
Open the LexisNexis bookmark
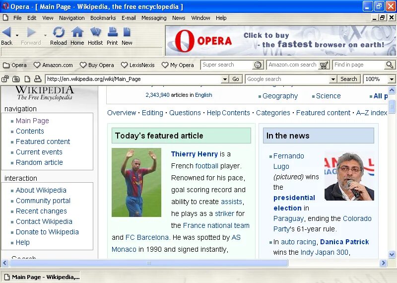pyautogui.click(x=138, y=65)
